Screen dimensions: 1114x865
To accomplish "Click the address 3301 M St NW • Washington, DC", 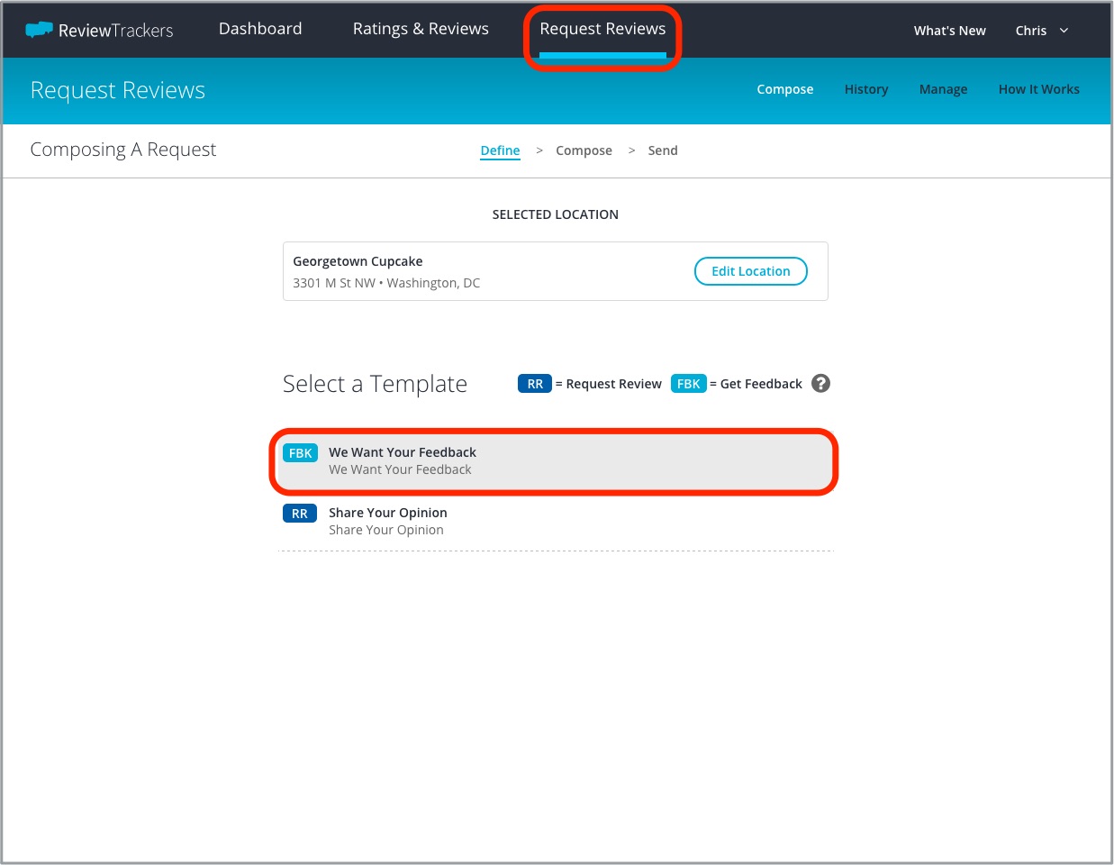I will point(386,283).
